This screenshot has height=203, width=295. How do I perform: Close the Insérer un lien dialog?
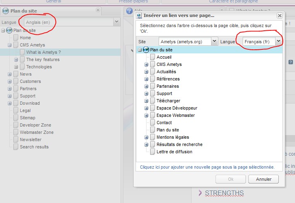point(280,15)
